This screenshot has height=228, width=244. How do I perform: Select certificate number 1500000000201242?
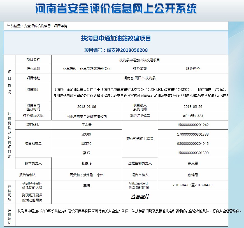[193, 125]
